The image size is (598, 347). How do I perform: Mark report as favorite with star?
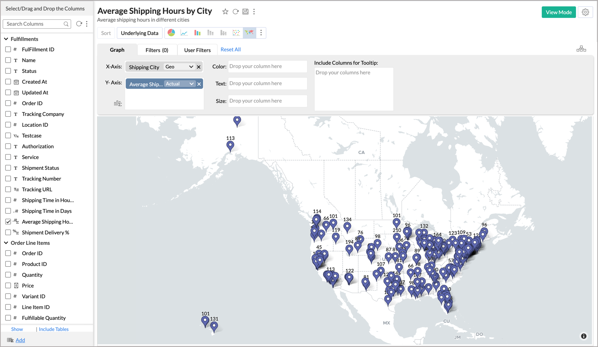225,12
